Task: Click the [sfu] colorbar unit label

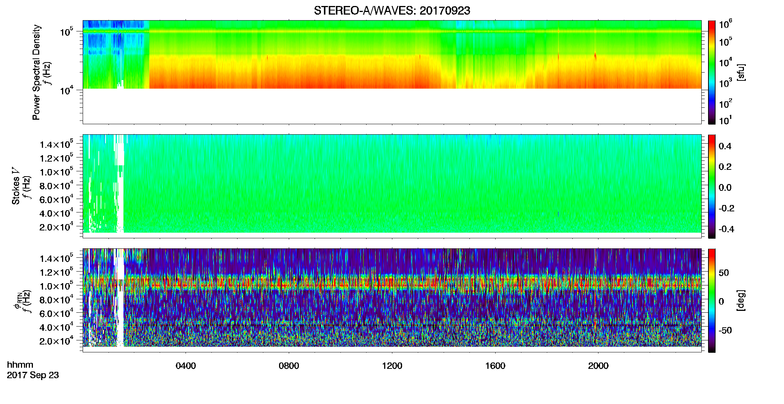Action: click(x=741, y=73)
